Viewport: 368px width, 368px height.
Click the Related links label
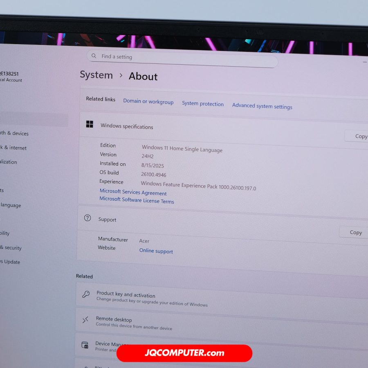click(101, 99)
